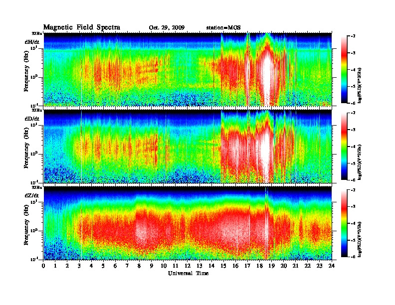Click hour "22" on the Universal Time axis
Image resolution: width=395 pixels, height=305 pixels.
pyautogui.click(x=308, y=266)
